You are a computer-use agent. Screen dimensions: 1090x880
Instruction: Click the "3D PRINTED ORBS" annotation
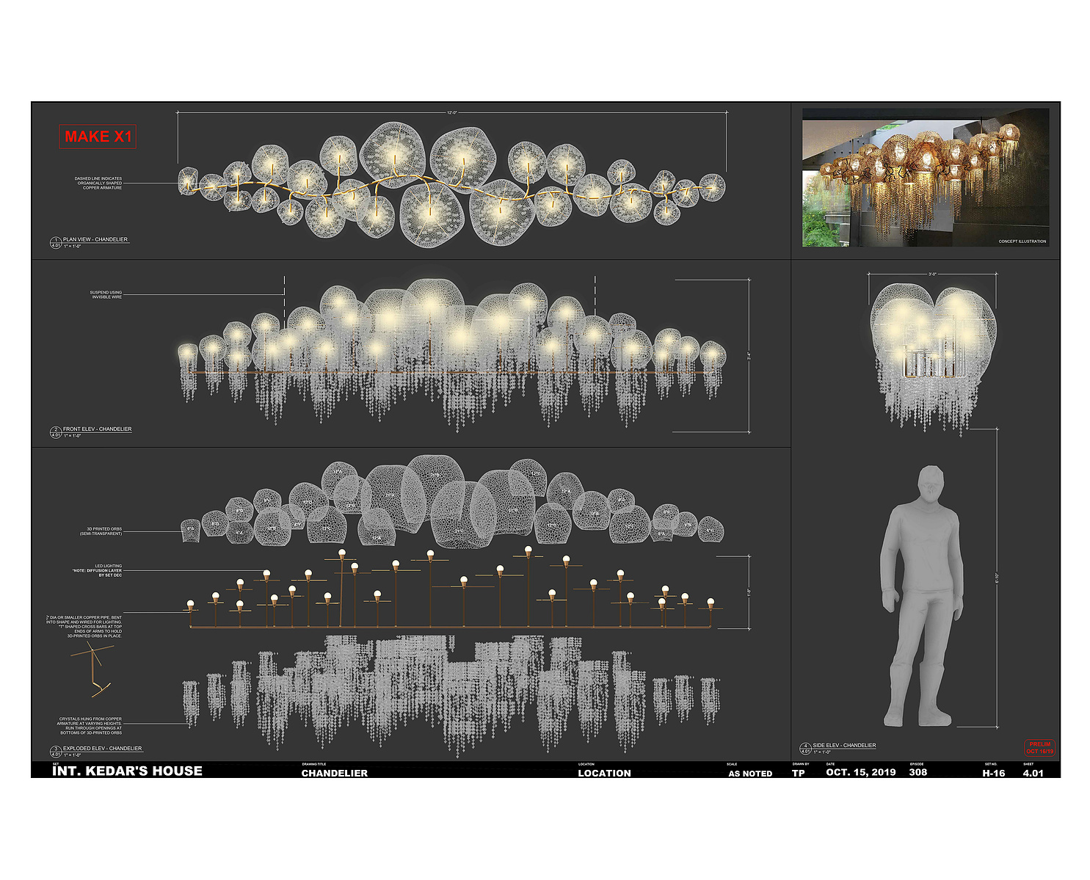coord(101,531)
